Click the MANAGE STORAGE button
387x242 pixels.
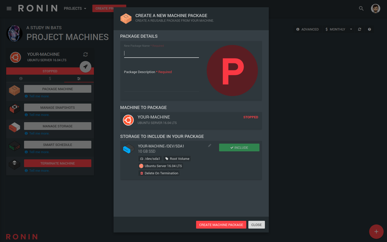(58, 126)
